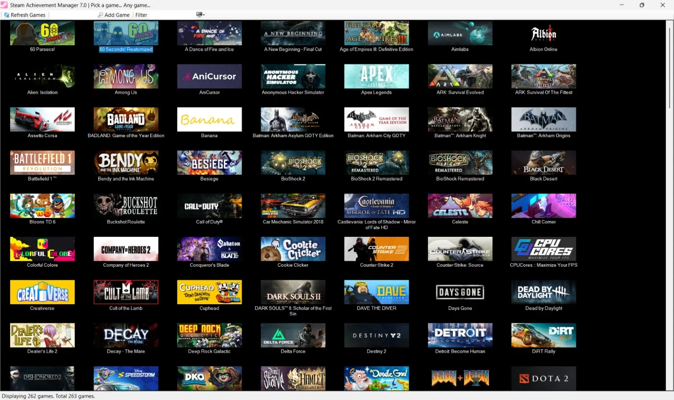
Task: Select the Batman: Arkham Knight image
Action: coord(460,119)
